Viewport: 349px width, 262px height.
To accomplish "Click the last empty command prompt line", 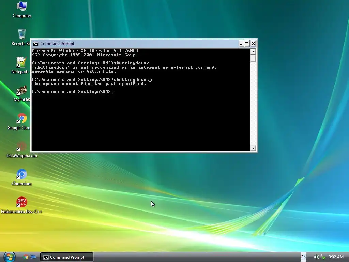I will coord(73,92).
